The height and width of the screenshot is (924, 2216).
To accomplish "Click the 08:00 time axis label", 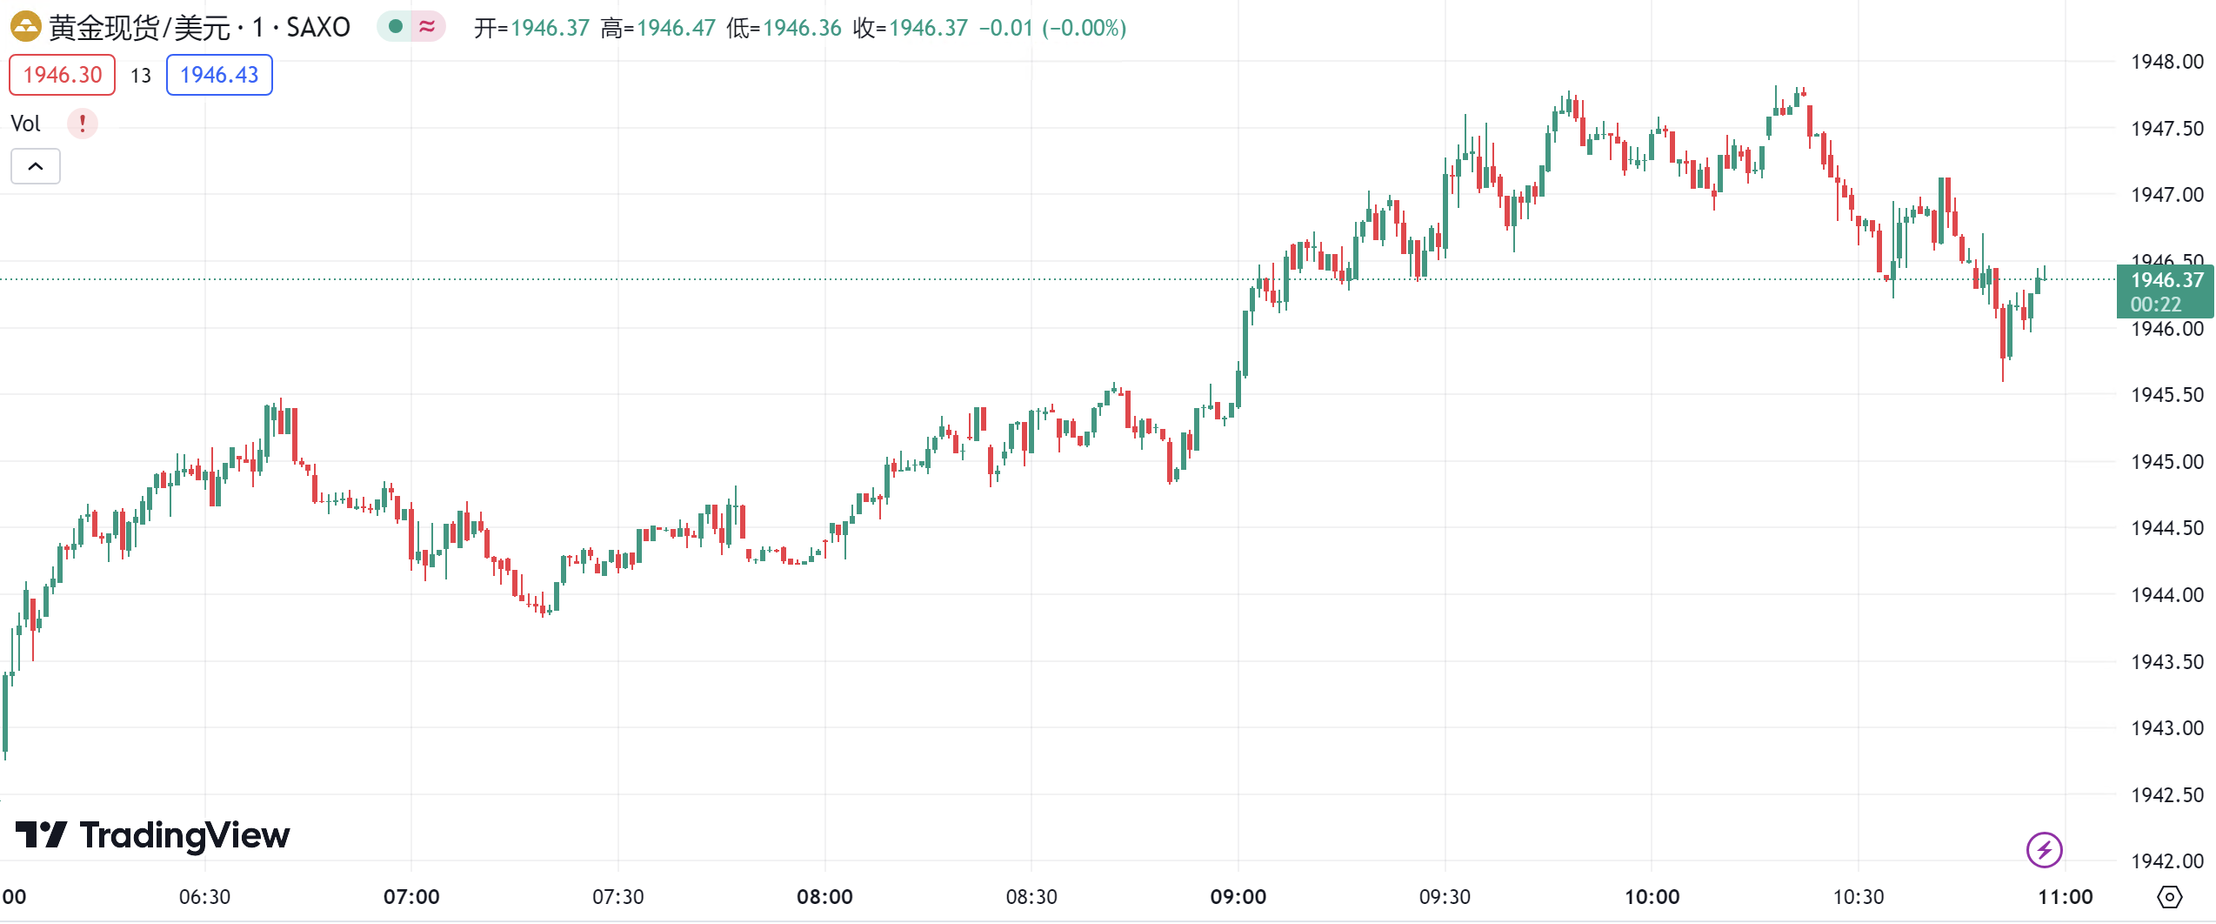I will click(x=824, y=897).
